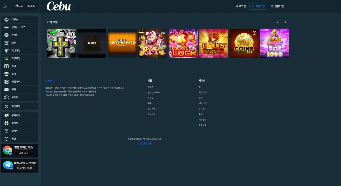Launch the Fortune Rabbit game thumbnail

[153, 43]
